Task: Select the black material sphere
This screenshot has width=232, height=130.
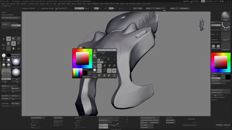Action: (x=9, y=55)
